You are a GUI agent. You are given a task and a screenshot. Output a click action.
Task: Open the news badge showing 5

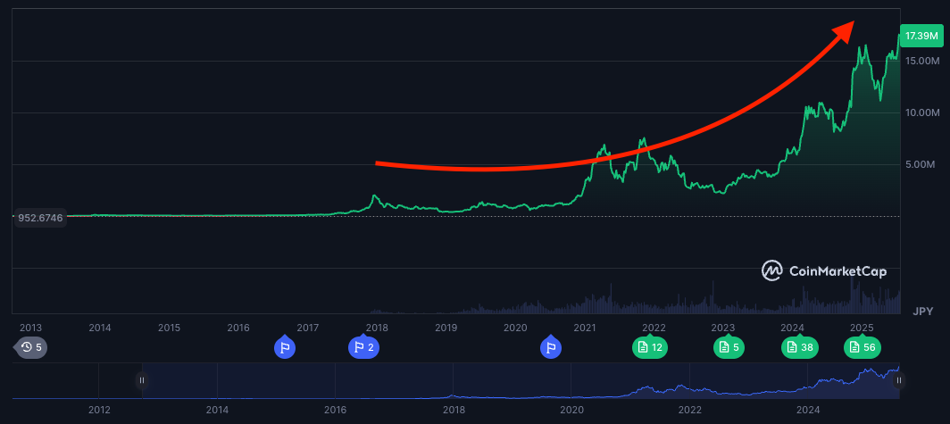pos(729,347)
